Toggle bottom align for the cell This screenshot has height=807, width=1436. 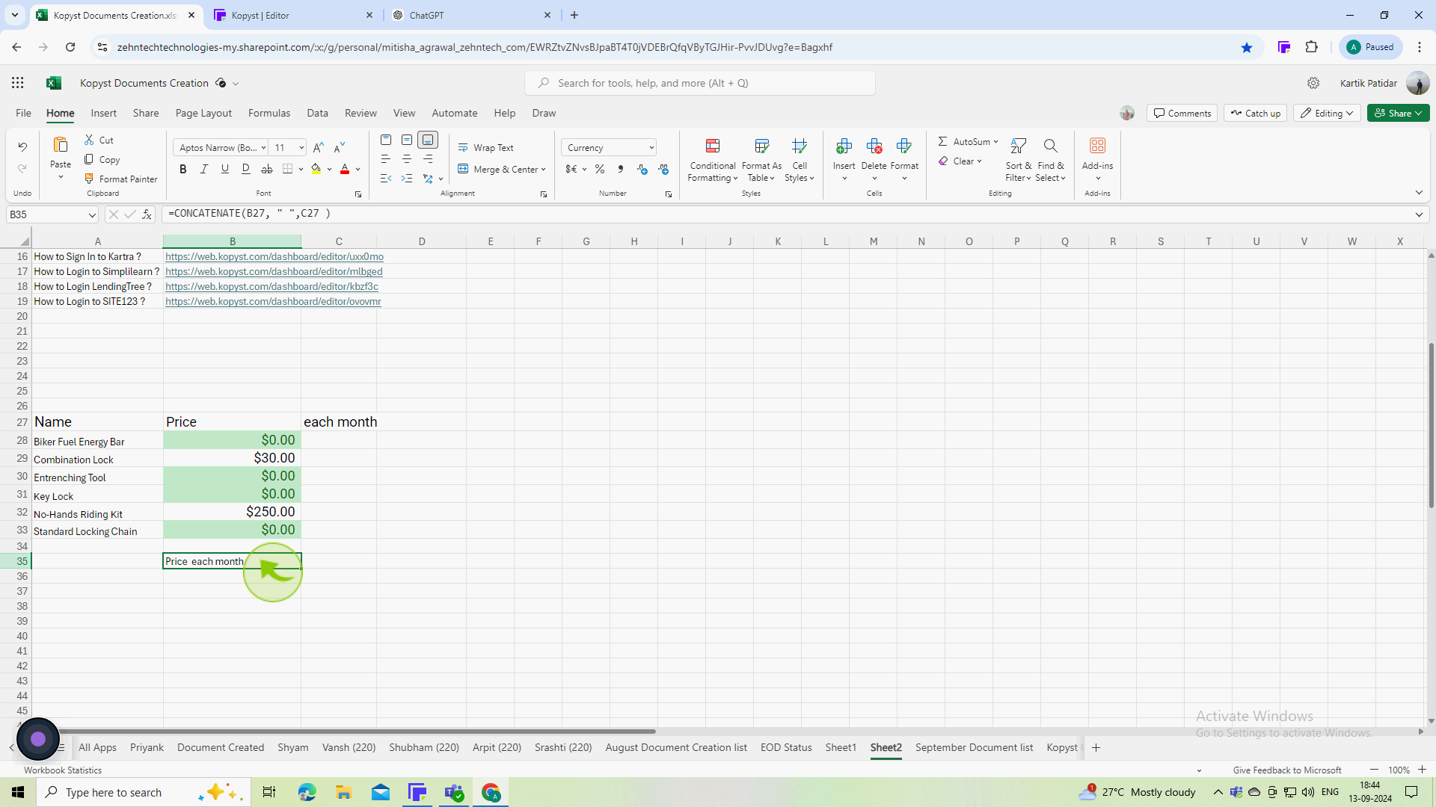(x=428, y=140)
